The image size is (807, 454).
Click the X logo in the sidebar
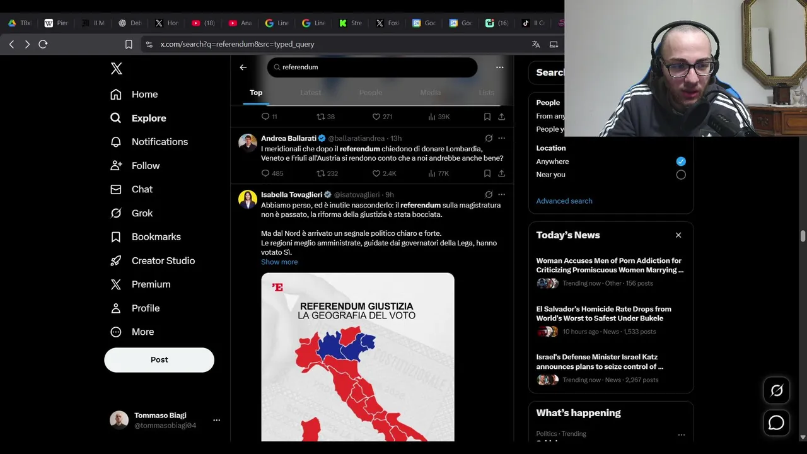pos(116,69)
